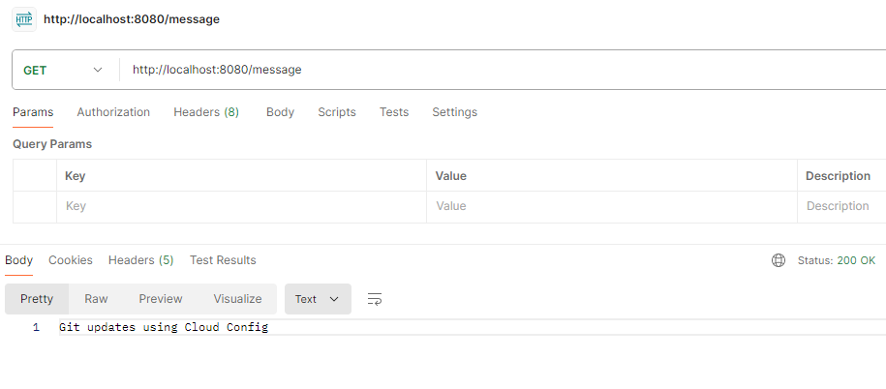
Task: Click the Visualize view button
Action: (237, 299)
